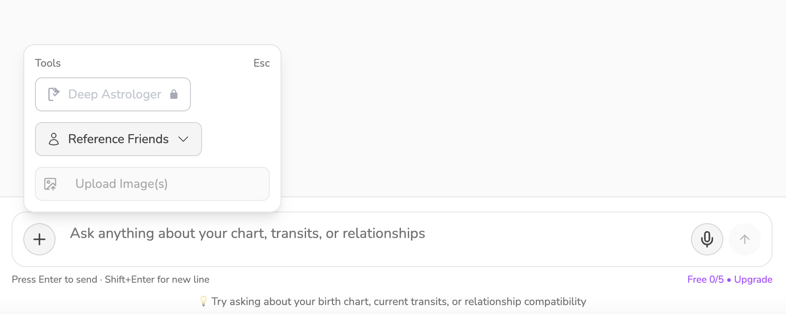Click the image upload icon
This screenshot has width=786, height=314.
51,184
